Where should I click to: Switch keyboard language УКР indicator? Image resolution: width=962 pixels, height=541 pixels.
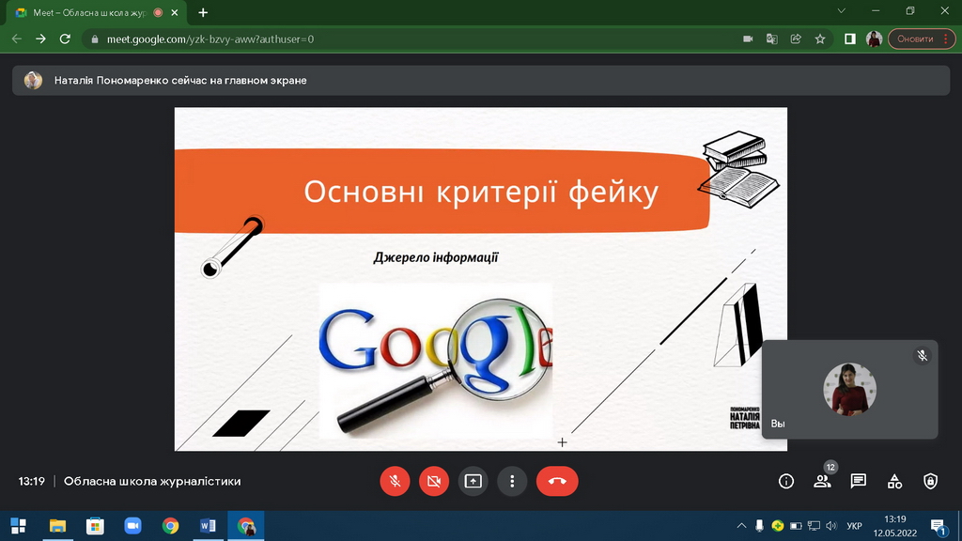point(854,526)
